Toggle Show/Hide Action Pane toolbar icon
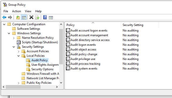This screenshot has width=172, height=98. pos(51,17)
